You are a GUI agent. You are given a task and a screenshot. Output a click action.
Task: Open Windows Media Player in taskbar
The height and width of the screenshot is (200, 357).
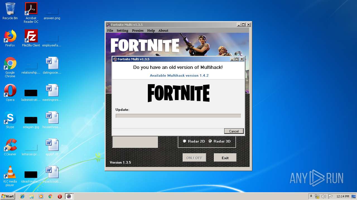(41, 196)
